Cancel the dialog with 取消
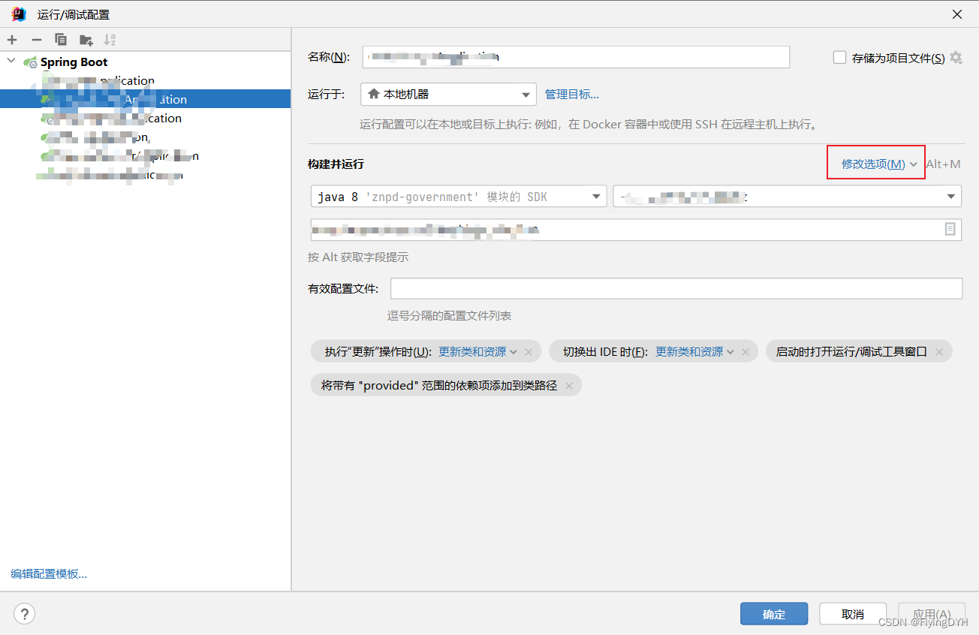This screenshot has height=635, width=979. click(x=853, y=614)
